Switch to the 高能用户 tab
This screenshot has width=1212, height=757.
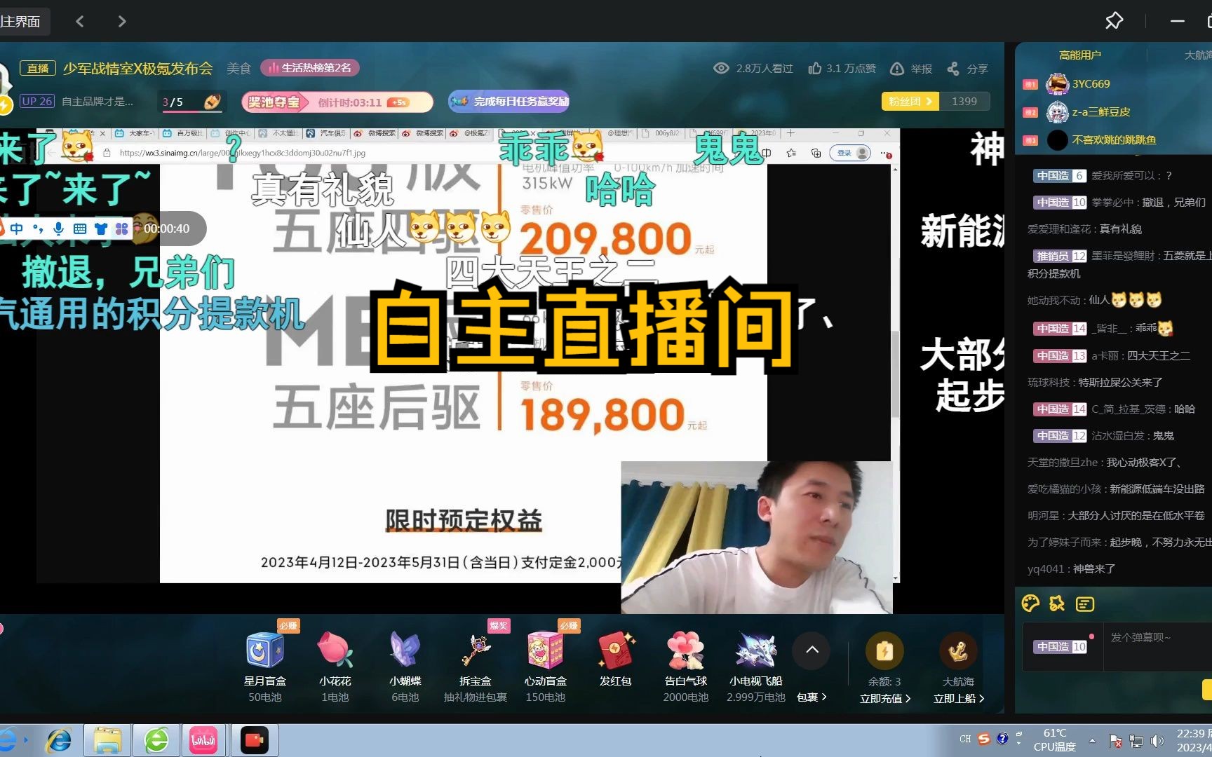[x=1080, y=55]
